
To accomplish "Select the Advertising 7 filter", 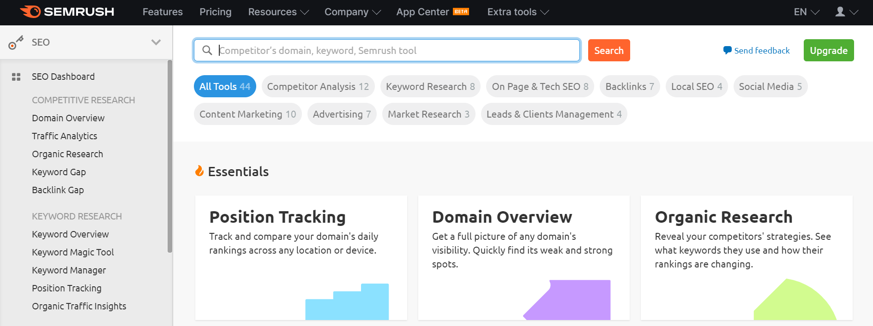I will click(x=342, y=114).
